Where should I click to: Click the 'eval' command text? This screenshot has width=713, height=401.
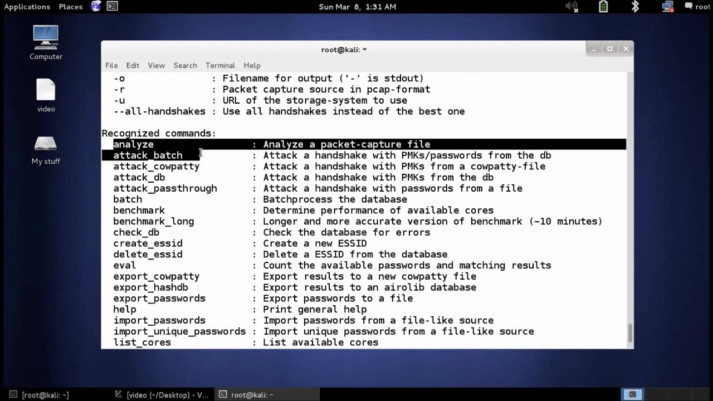(x=124, y=265)
